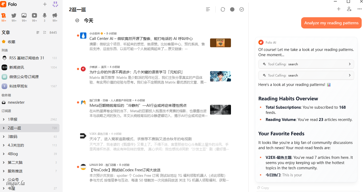Viewport: 363px width, 192px height.
Task: Click the refresh icon in feed header
Action: (x=223, y=9)
